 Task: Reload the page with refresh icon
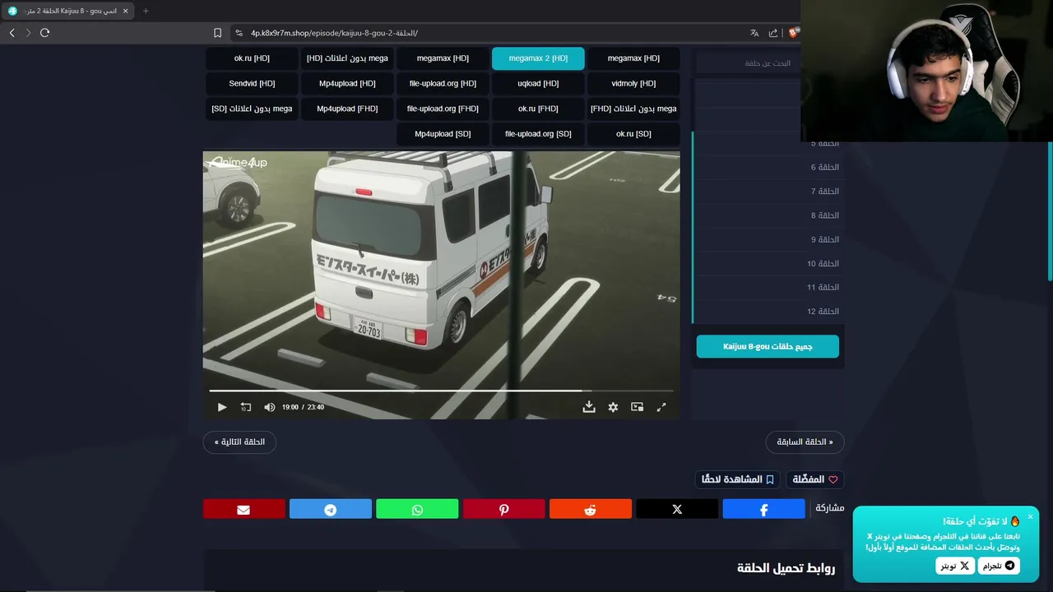44,33
